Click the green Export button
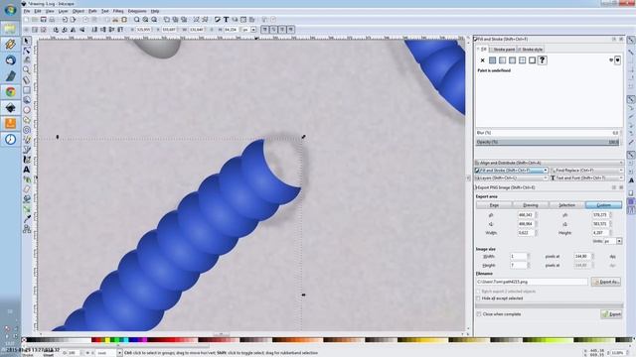Image resolution: width=636 pixels, height=357 pixels. click(x=611, y=314)
